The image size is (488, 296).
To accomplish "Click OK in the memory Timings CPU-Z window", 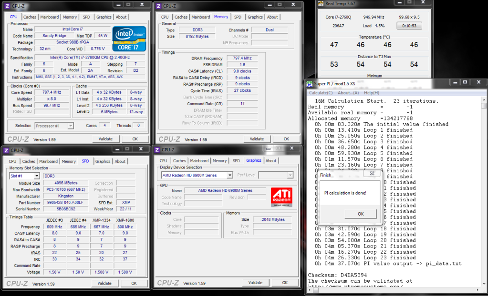I will coord(286,139).
